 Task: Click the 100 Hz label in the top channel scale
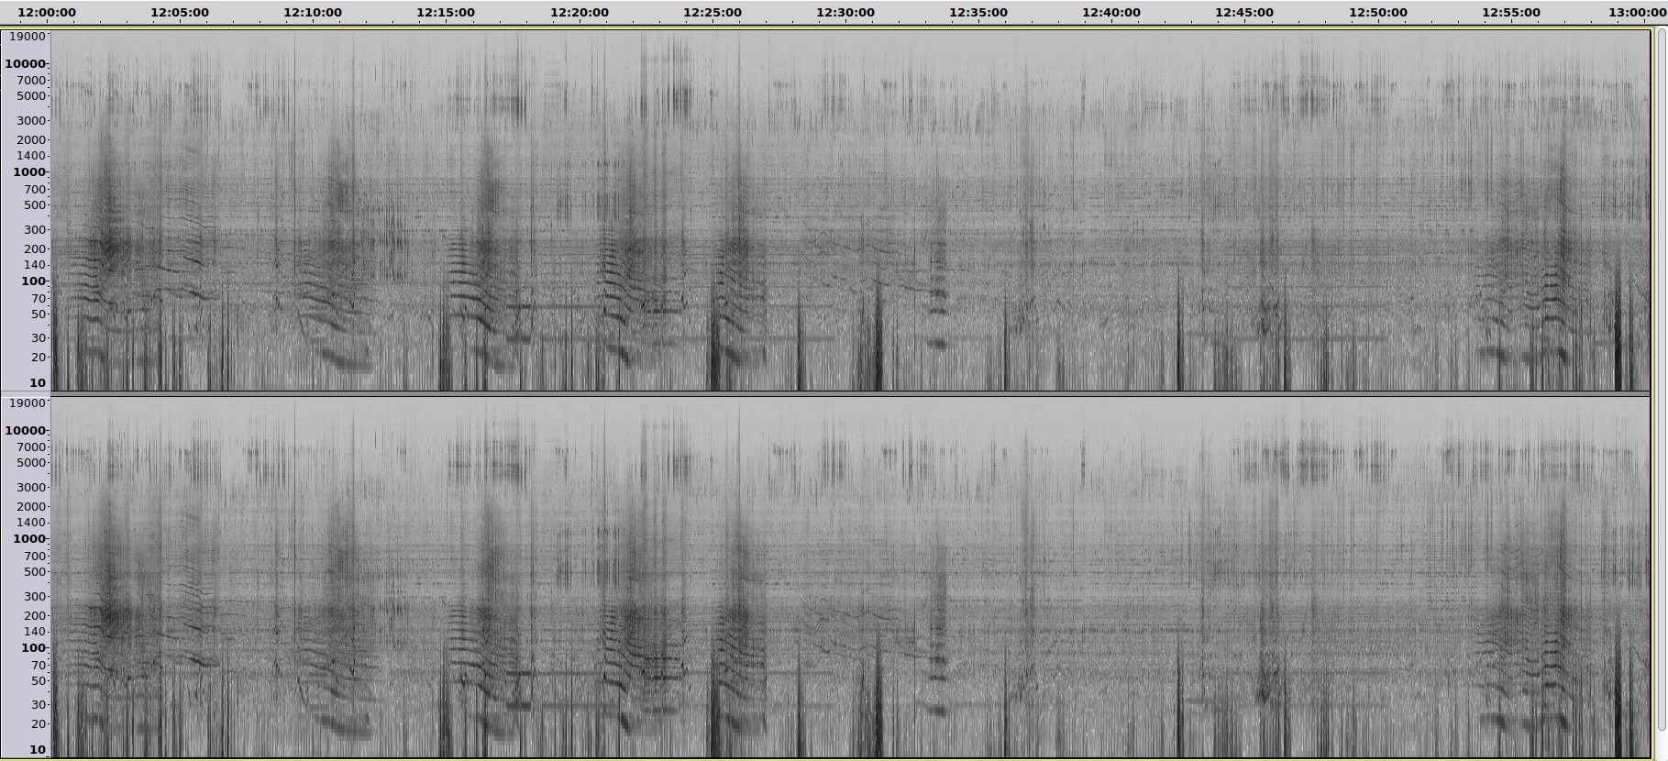coord(33,281)
